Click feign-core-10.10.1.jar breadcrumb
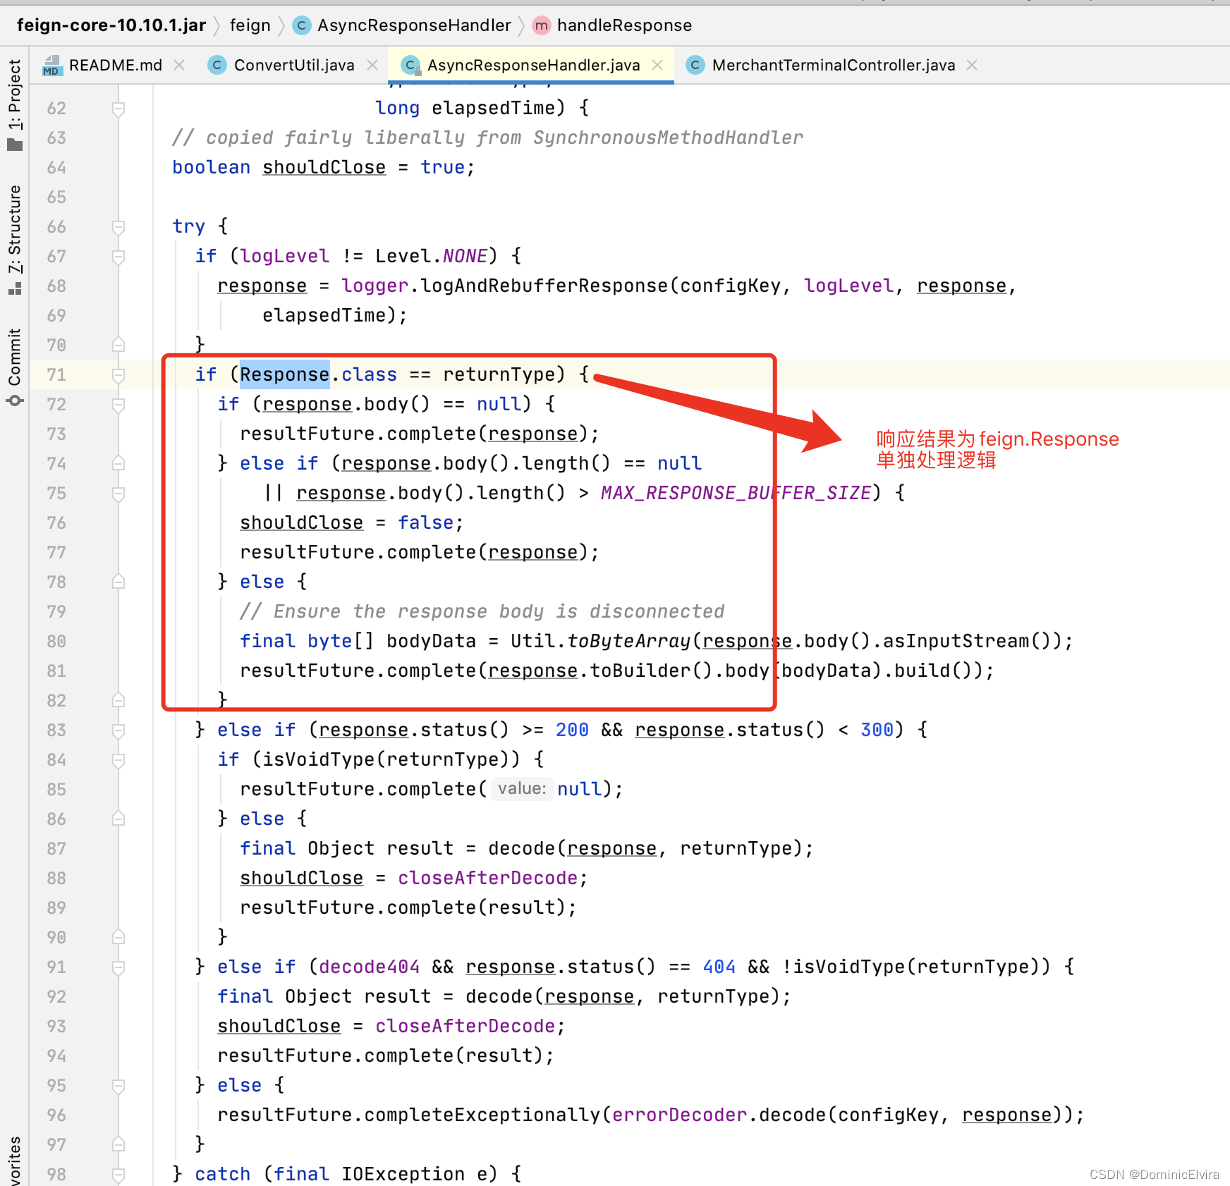This screenshot has height=1186, width=1230. [111, 25]
